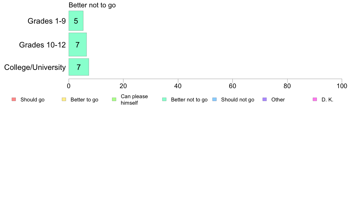Click the 40 tick label on axis

(178, 86)
